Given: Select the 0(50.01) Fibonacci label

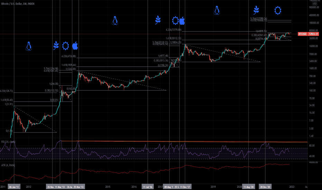Looking at the screenshot, I should [54, 100].
